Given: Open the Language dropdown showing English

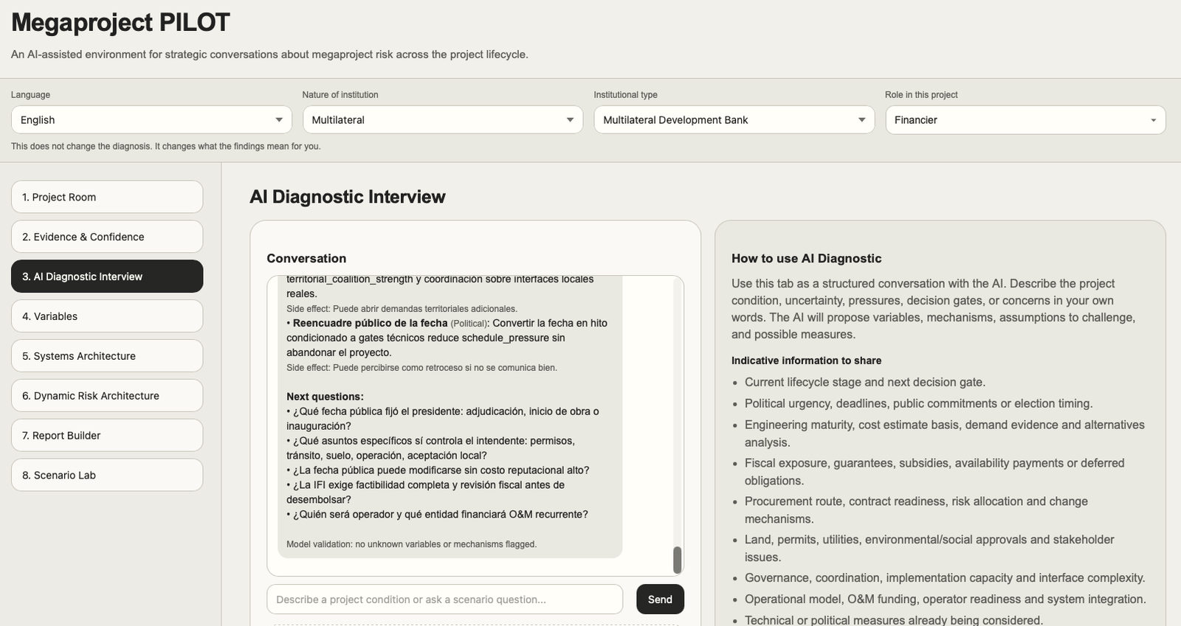Looking at the screenshot, I should pyautogui.click(x=151, y=119).
